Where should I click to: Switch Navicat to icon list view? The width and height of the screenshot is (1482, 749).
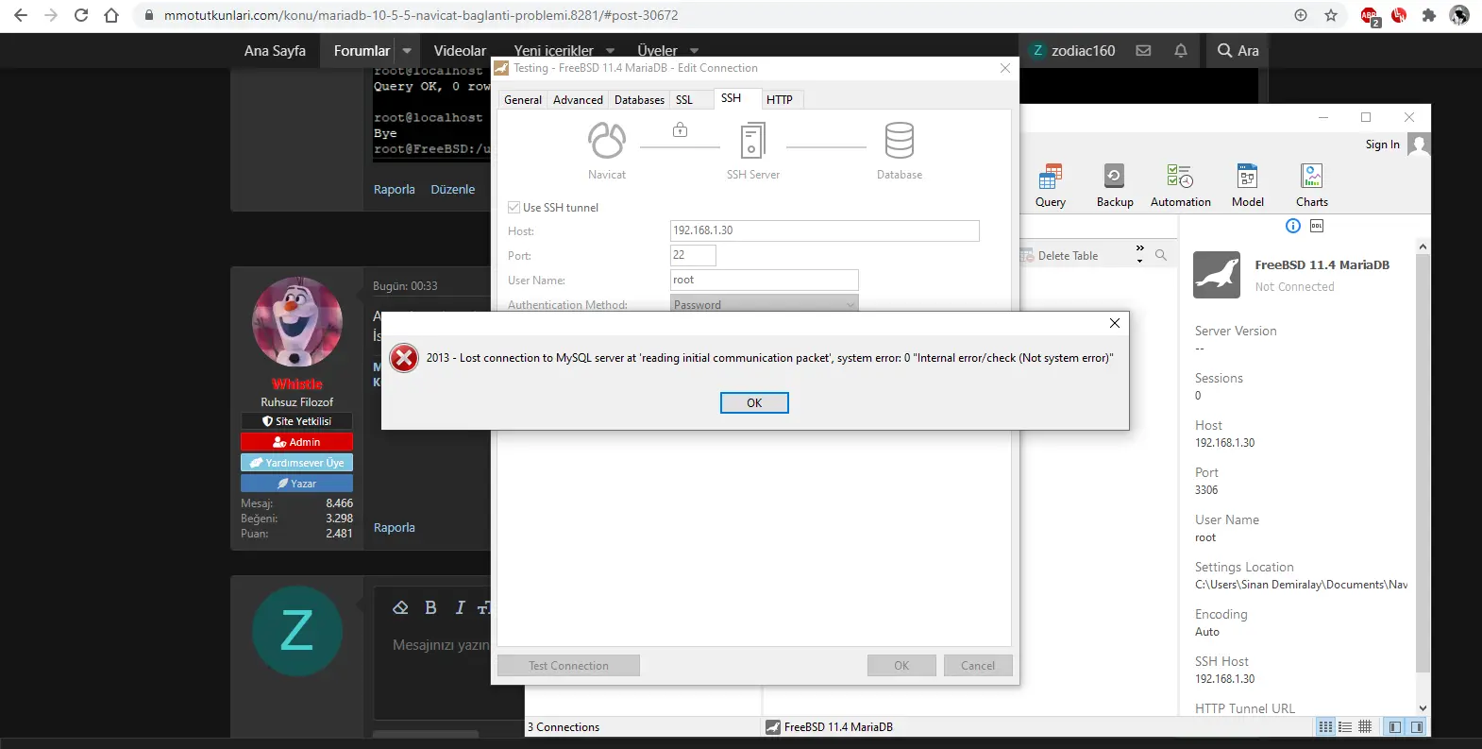pos(1325,726)
